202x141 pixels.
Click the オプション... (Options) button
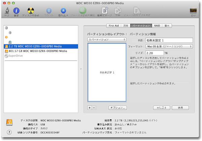117,108
